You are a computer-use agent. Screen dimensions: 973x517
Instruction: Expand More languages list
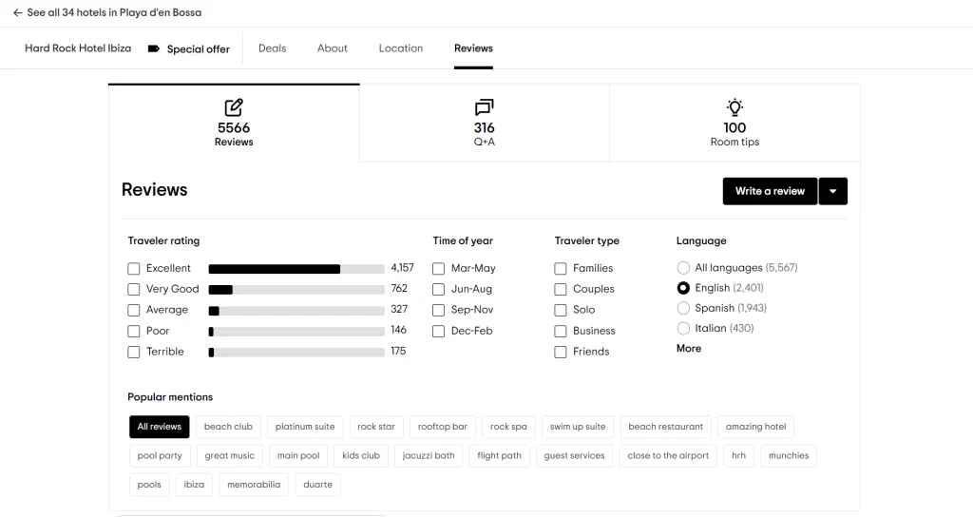point(689,349)
